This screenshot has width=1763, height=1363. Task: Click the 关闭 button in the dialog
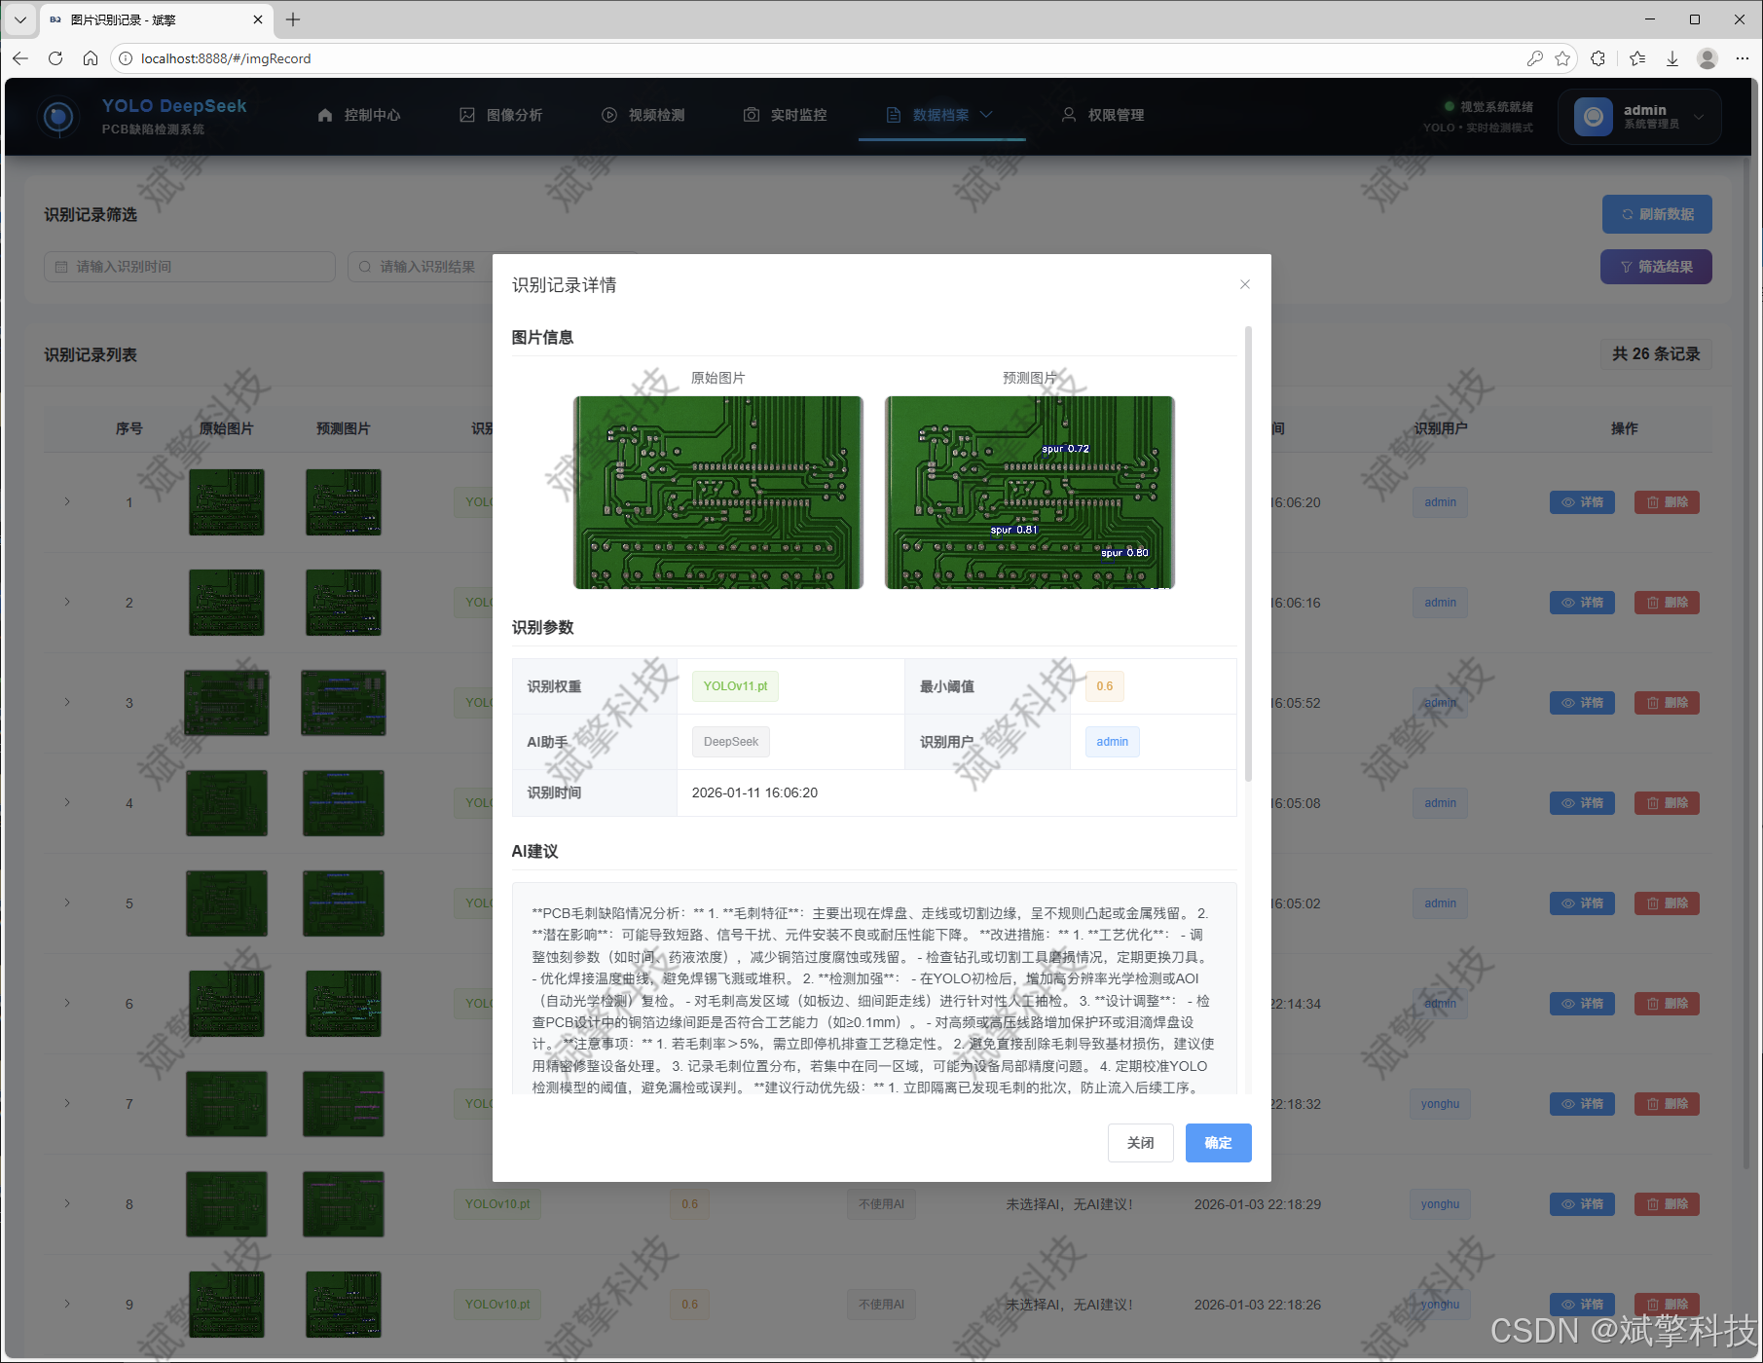(1140, 1143)
